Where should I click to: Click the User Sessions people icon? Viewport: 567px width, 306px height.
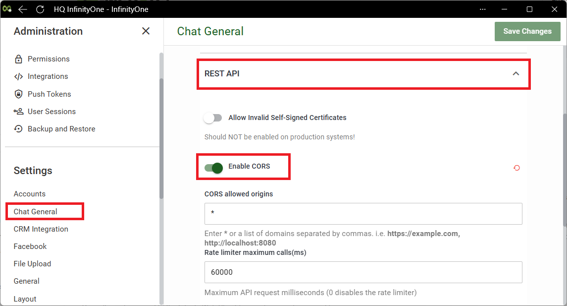pyautogui.click(x=18, y=112)
